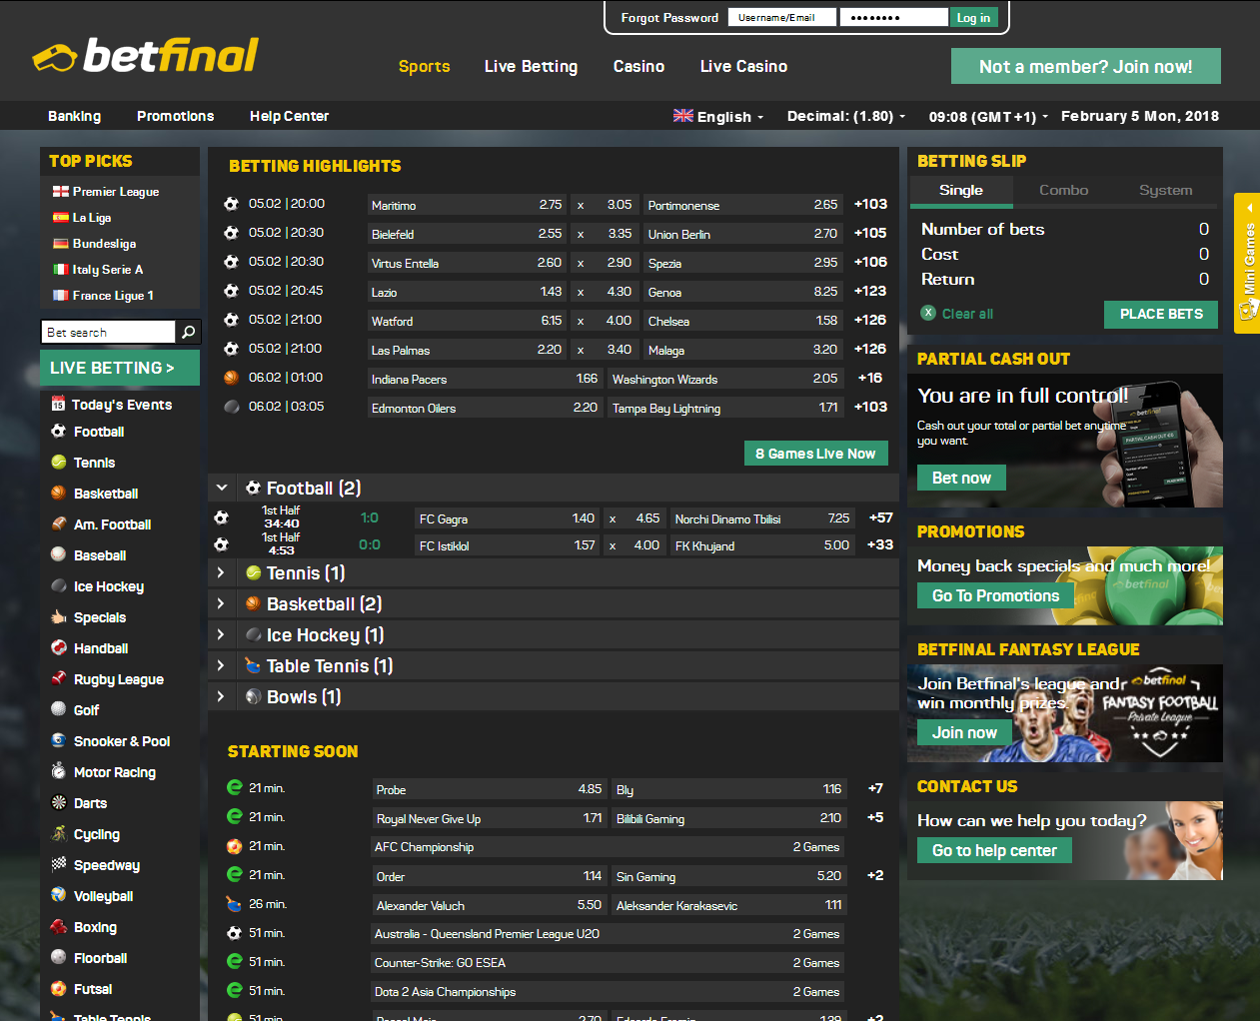Open Golf in the sidebar
The image size is (1260, 1021).
[86, 710]
